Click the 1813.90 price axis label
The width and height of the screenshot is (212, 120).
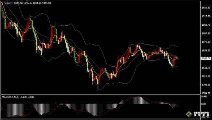[206, 76]
